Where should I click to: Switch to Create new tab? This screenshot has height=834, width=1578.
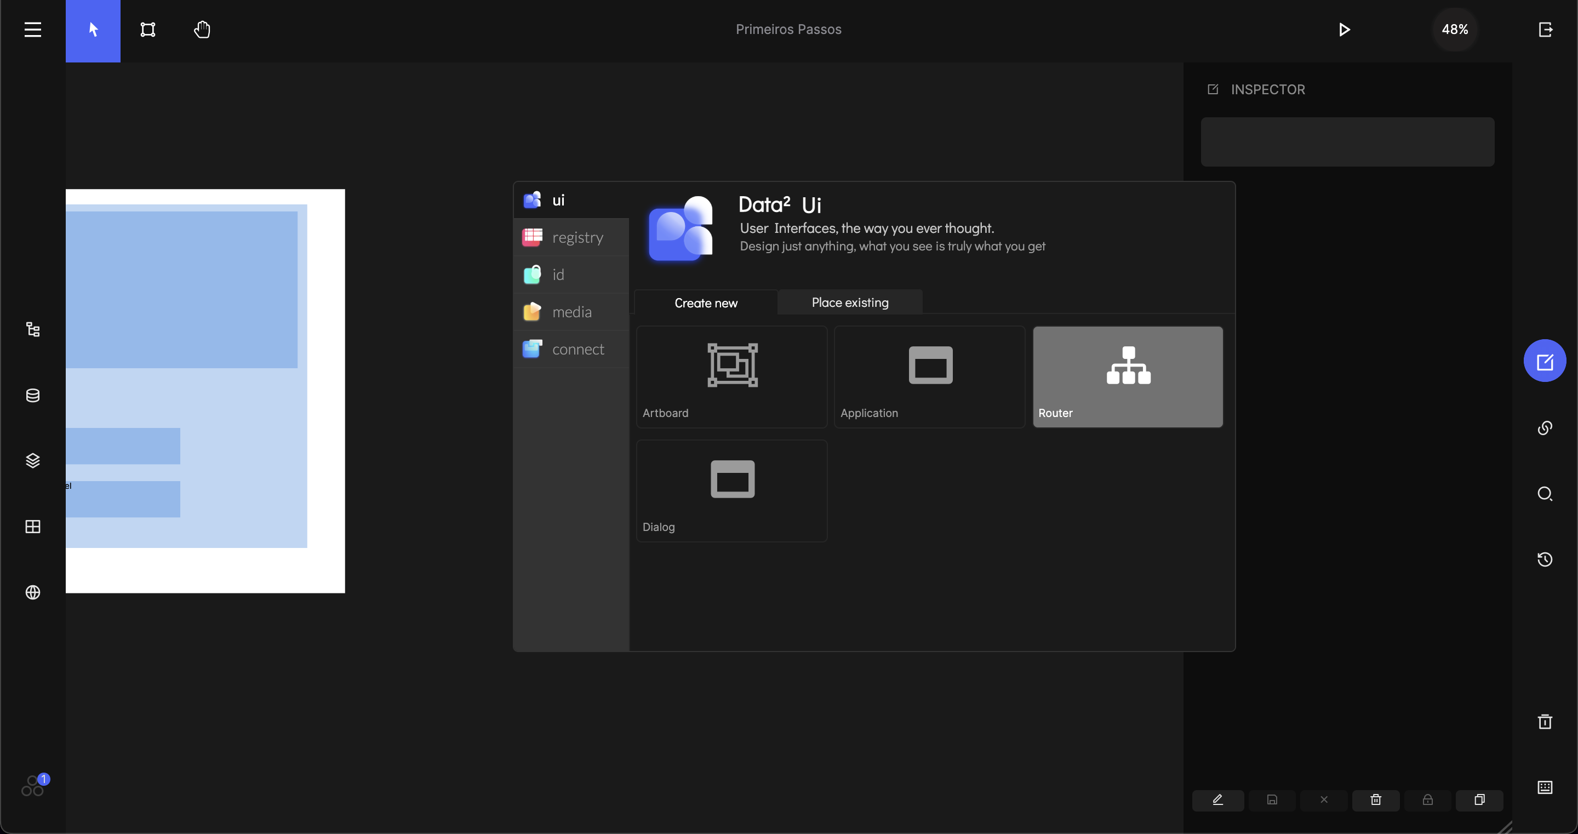(707, 302)
